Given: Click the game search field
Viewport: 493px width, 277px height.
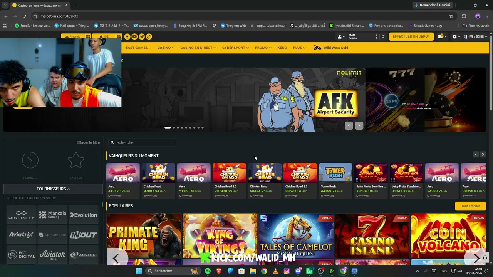Looking at the screenshot, I should point(142,142).
